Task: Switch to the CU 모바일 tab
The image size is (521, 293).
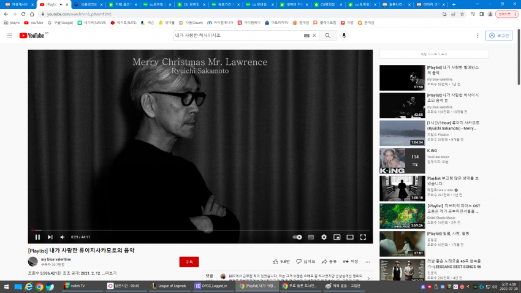Action: (x=191, y=4)
